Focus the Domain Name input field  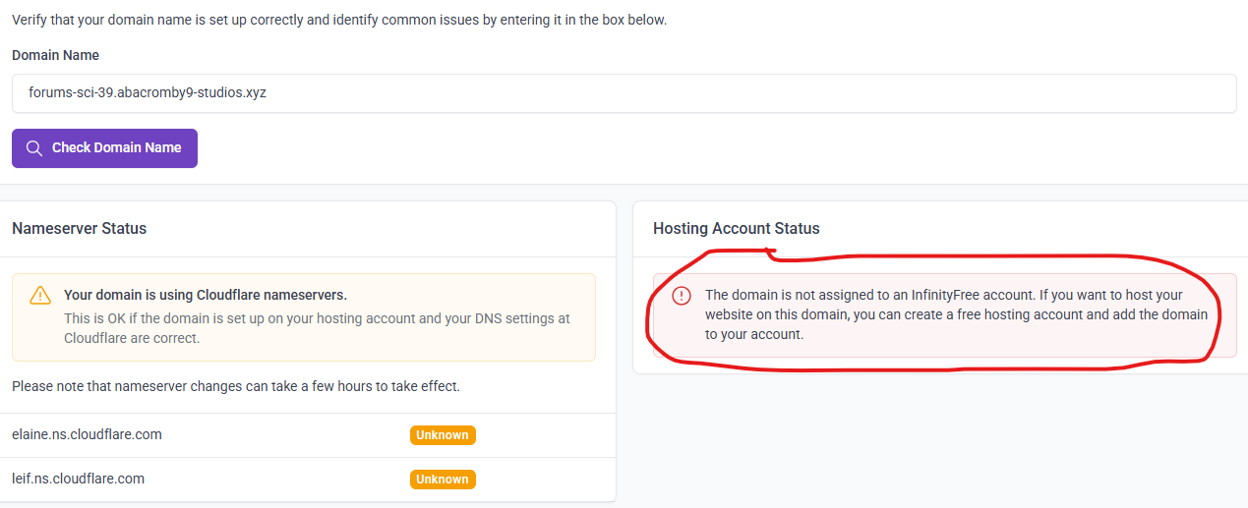click(x=624, y=93)
